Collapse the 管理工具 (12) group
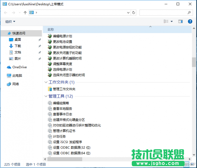 (x=46, y=96)
